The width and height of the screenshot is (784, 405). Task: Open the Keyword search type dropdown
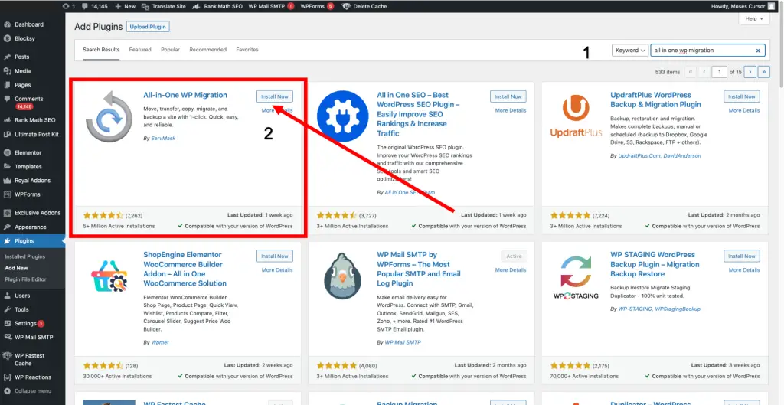(x=630, y=51)
